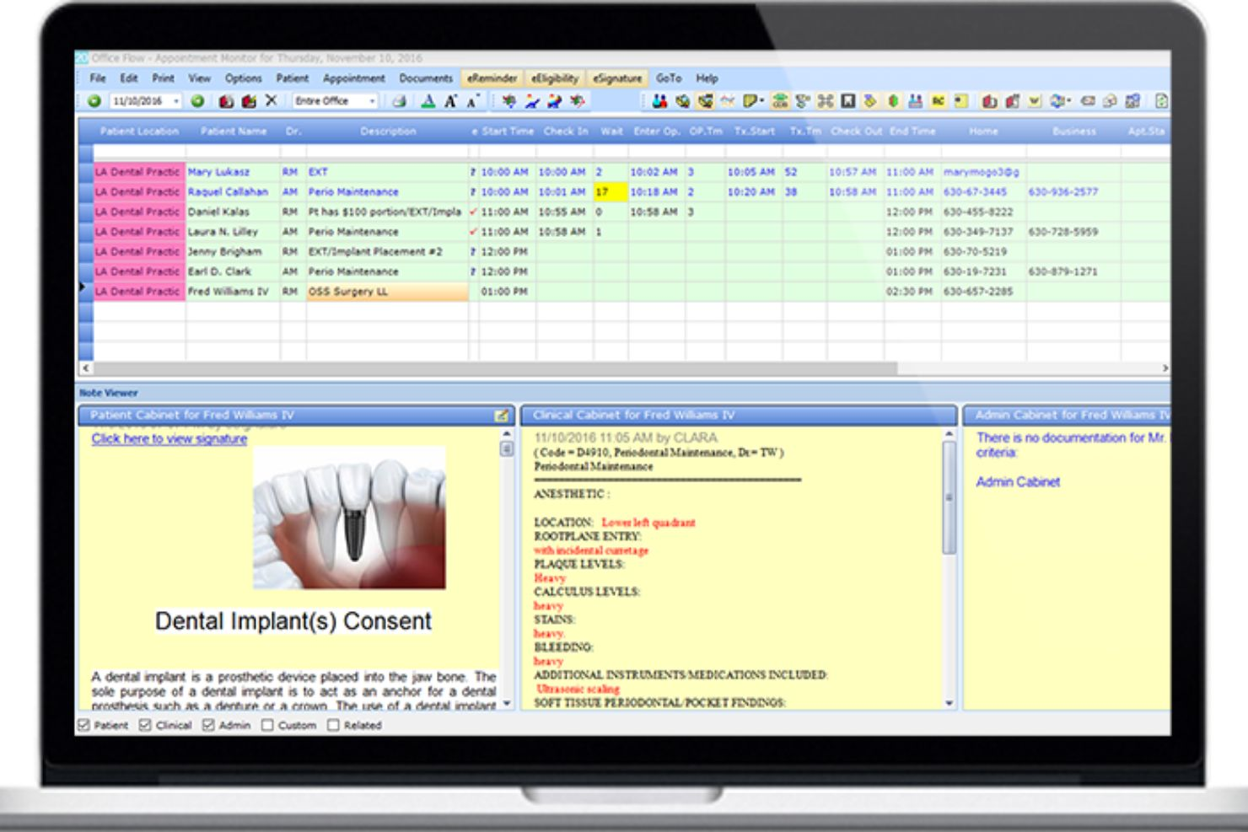Open the Appointment menu
Screen dimensions: 1248x832
tap(354, 78)
